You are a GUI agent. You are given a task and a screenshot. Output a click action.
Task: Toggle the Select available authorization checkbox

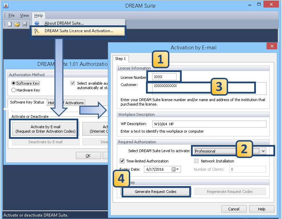point(73,83)
